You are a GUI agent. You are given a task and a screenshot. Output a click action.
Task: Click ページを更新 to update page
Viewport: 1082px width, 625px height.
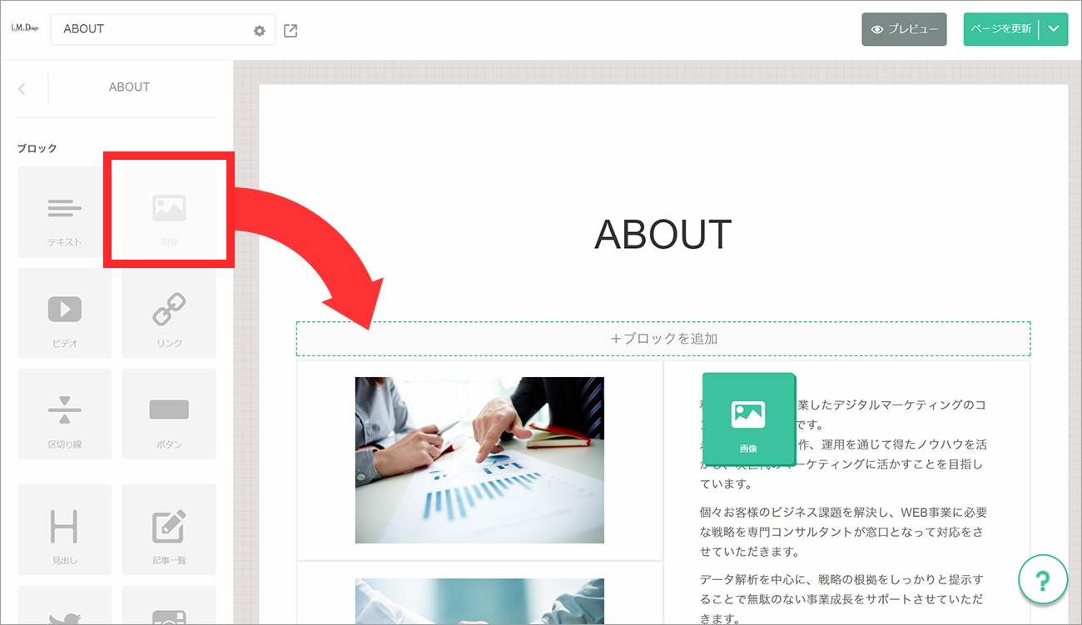[x=1001, y=29]
